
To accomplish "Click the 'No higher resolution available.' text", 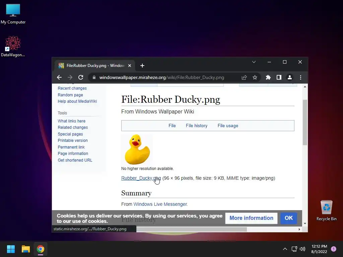I will [x=147, y=169].
